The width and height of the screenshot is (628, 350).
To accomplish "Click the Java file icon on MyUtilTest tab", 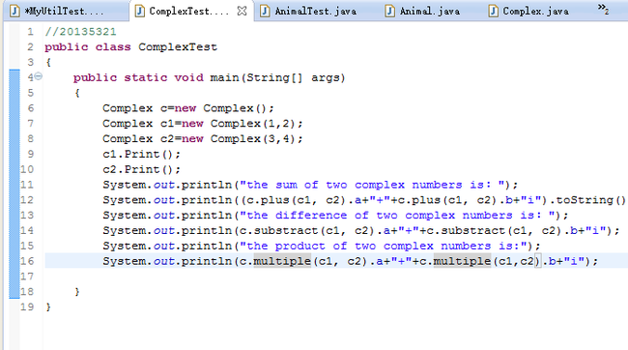I will 14,11.
